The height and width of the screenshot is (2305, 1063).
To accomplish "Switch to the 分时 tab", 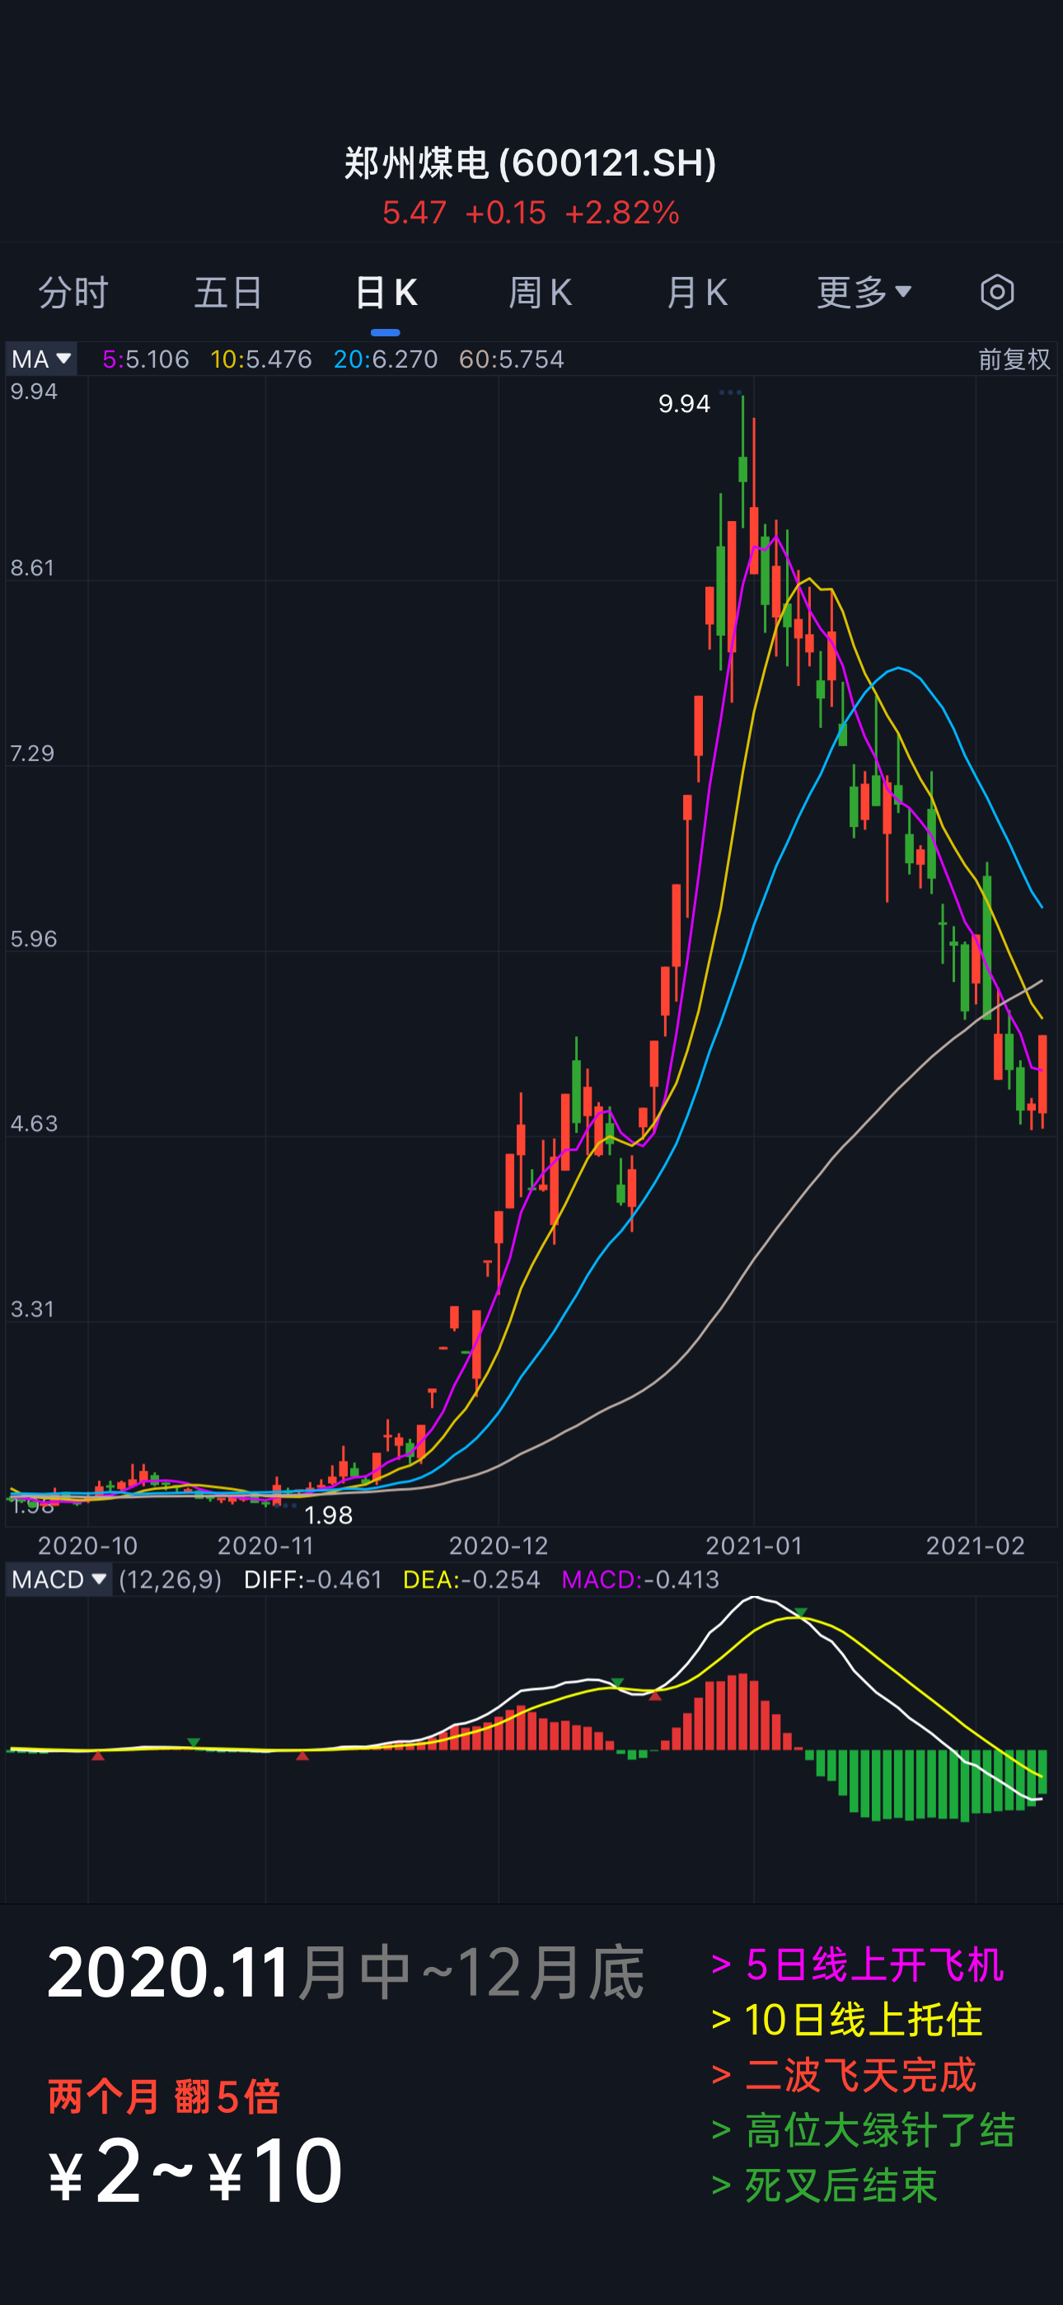I will click(x=73, y=293).
